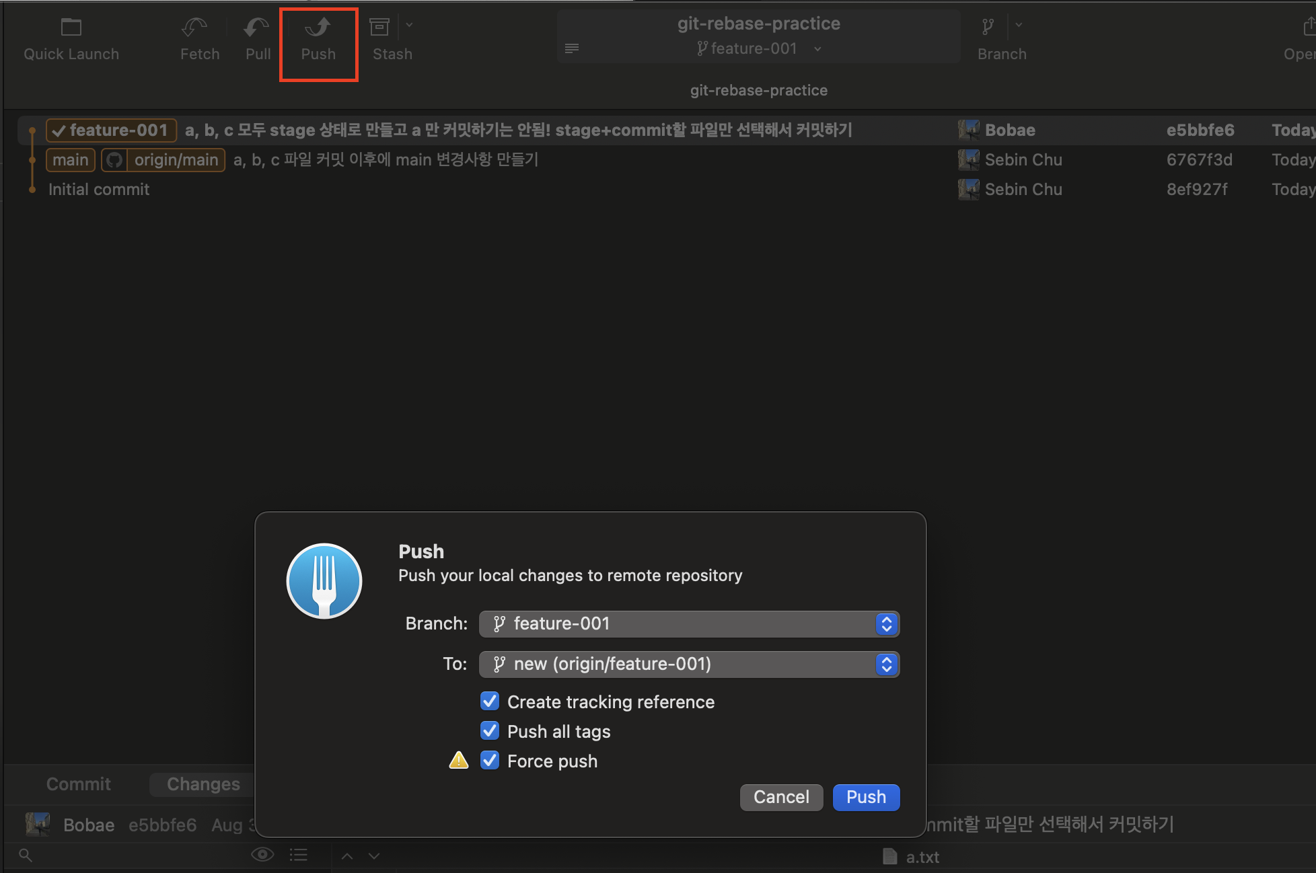Image resolution: width=1316 pixels, height=873 pixels.
Task: Uncheck Push all tags option
Action: click(490, 731)
